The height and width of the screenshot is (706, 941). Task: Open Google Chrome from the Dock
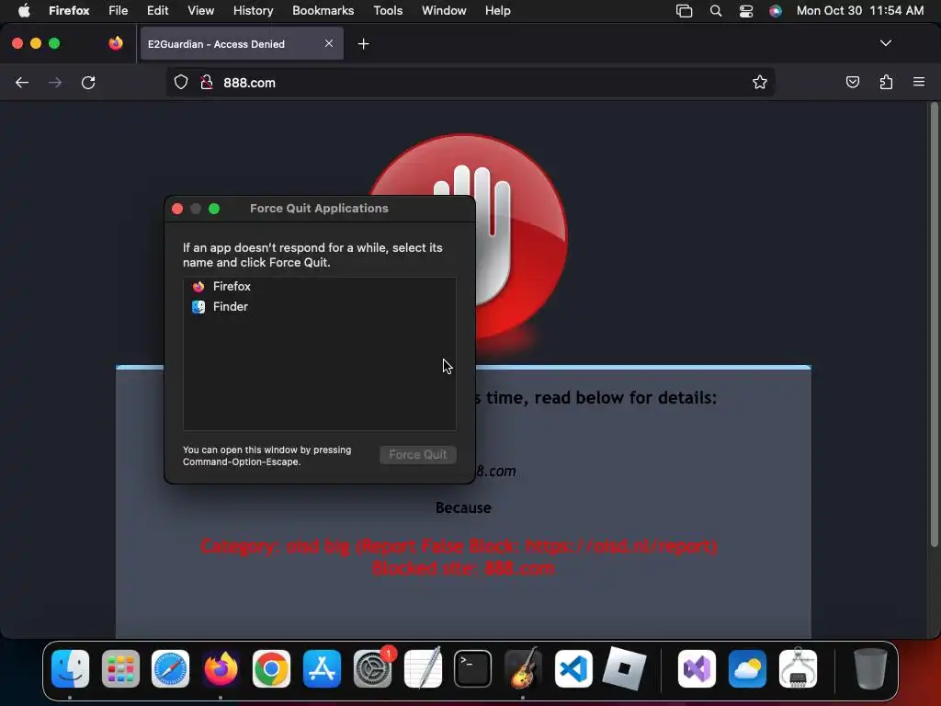(x=271, y=668)
